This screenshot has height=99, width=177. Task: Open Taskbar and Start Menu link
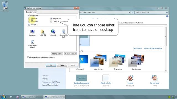point(51,82)
